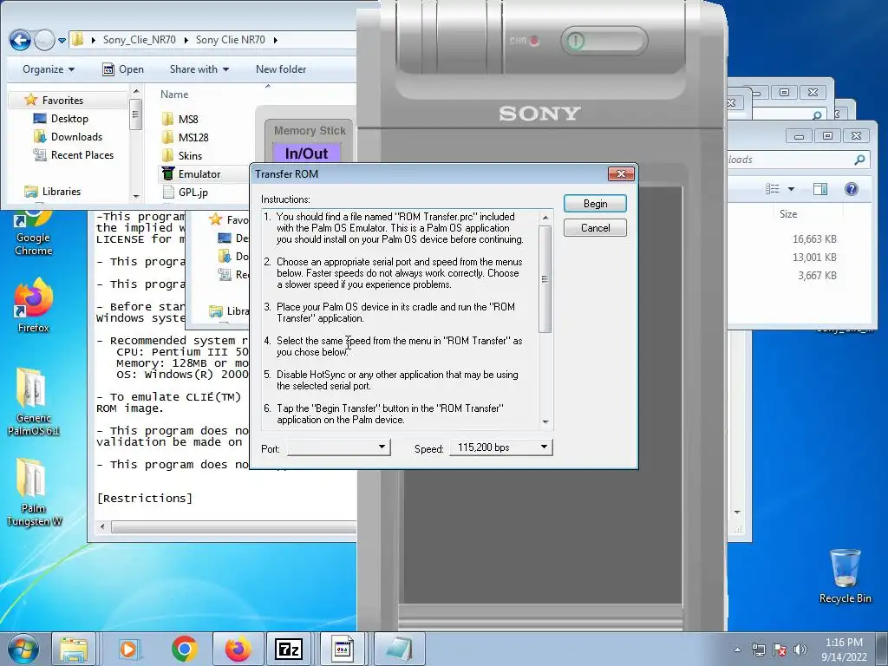The height and width of the screenshot is (666, 888).
Task: Click the Action Center flag icon
Action: click(x=780, y=650)
